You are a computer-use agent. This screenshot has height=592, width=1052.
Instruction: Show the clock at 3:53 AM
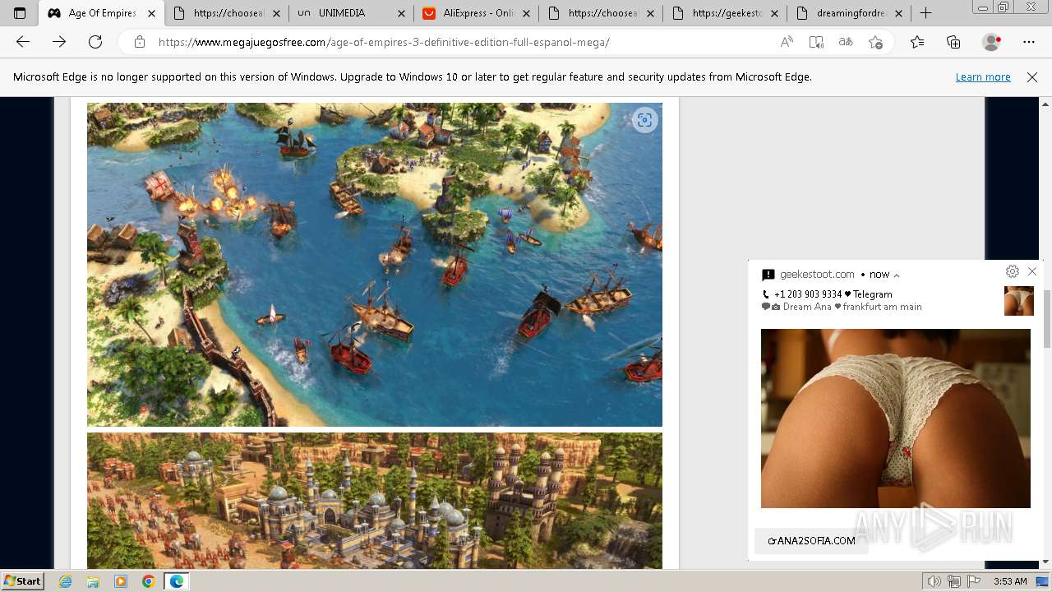(1010, 581)
